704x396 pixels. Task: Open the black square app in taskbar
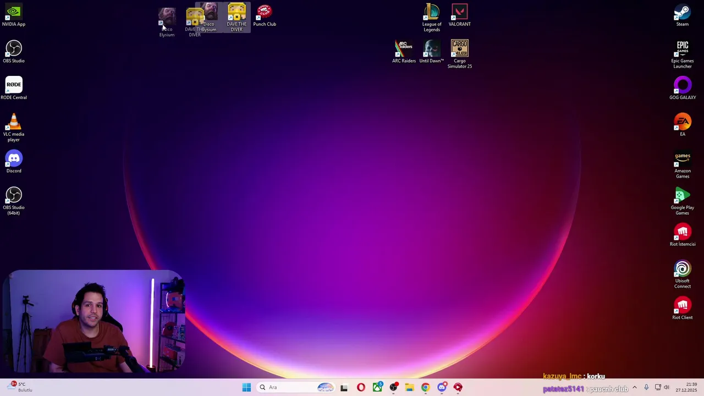point(344,387)
